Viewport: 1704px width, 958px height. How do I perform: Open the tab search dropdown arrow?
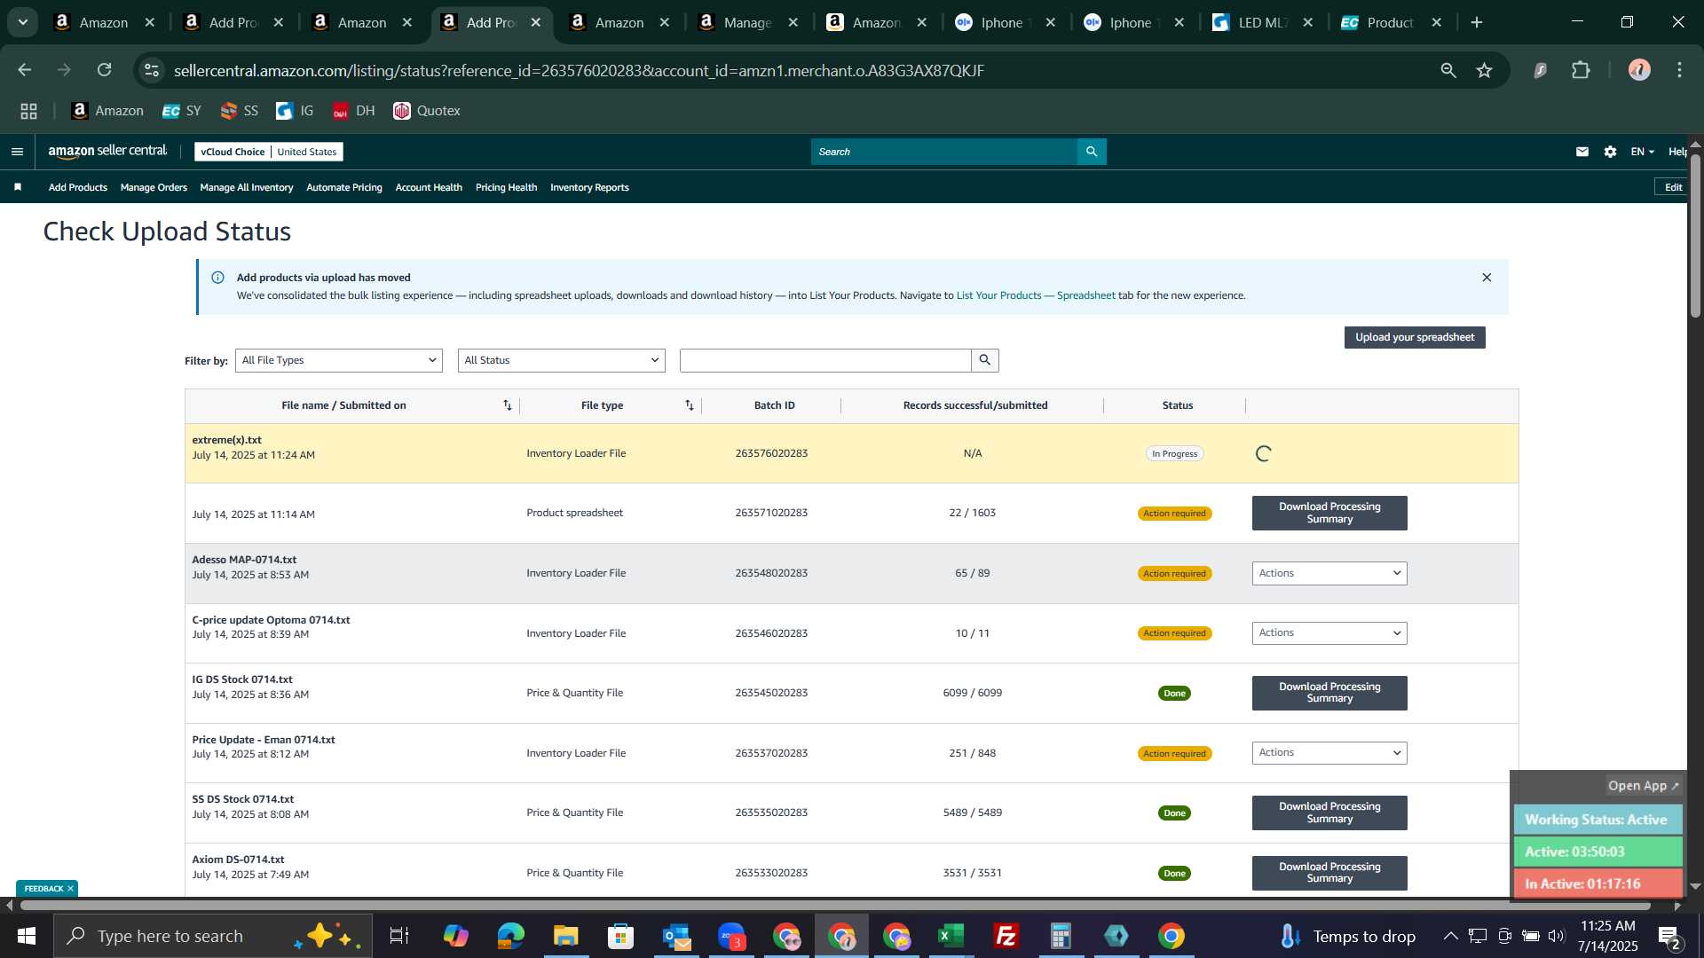pos(22,22)
